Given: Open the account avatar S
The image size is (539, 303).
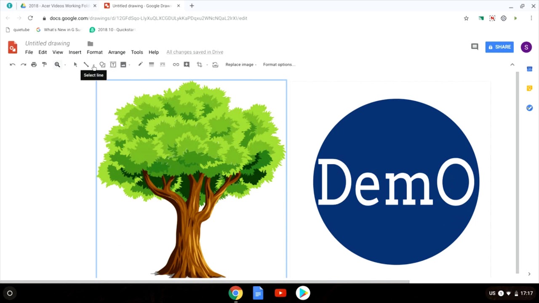Looking at the screenshot, I should 526,47.
